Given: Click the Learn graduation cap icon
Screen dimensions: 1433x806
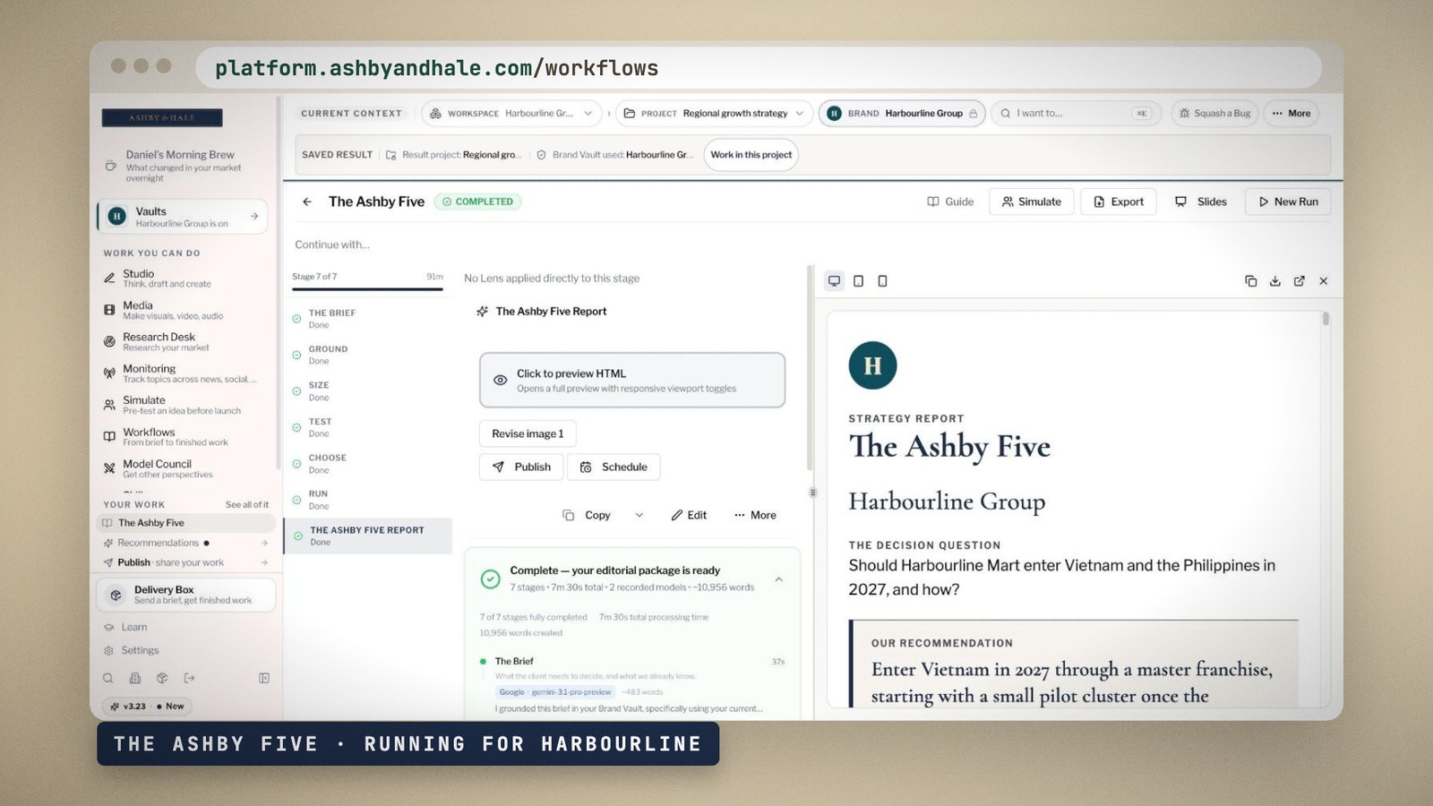Looking at the screenshot, I should pyautogui.click(x=108, y=628).
